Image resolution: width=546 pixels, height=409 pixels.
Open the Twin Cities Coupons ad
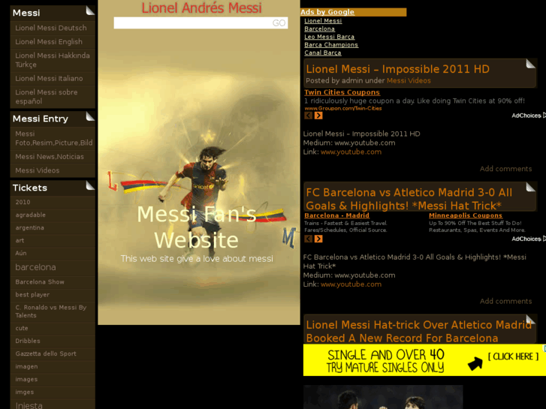pyautogui.click(x=342, y=92)
